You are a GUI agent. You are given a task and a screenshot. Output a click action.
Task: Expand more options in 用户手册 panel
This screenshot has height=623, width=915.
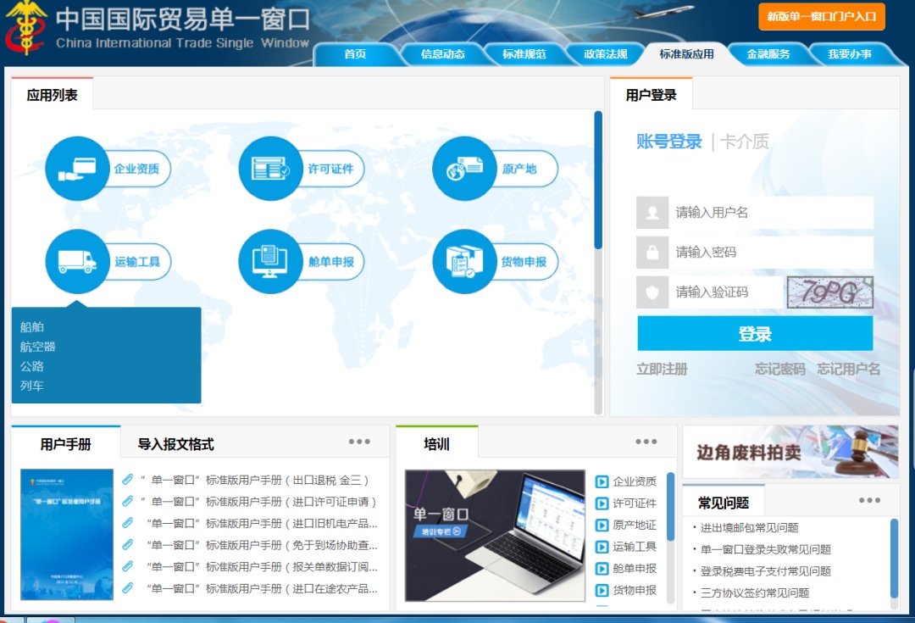pos(359,442)
